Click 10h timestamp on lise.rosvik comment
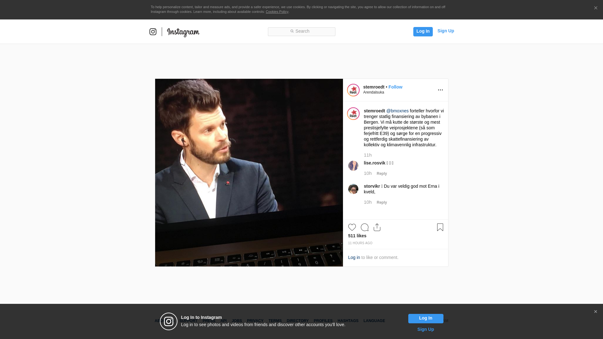603x339 pixels. coord(368,173)
